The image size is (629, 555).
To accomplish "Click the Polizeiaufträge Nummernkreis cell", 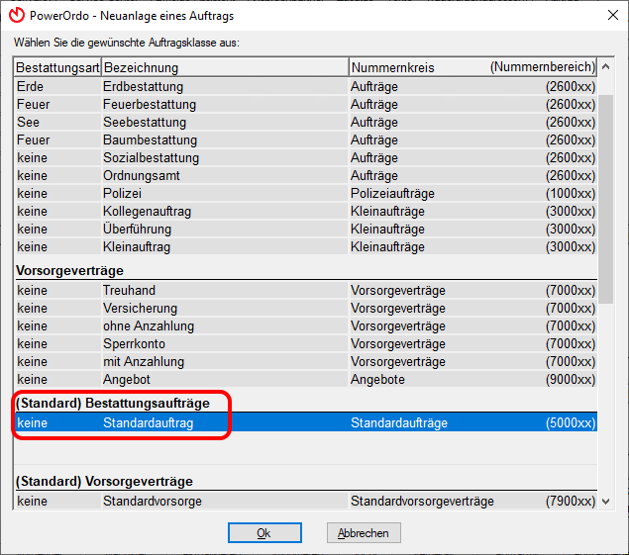I will (x=392, y=194).
